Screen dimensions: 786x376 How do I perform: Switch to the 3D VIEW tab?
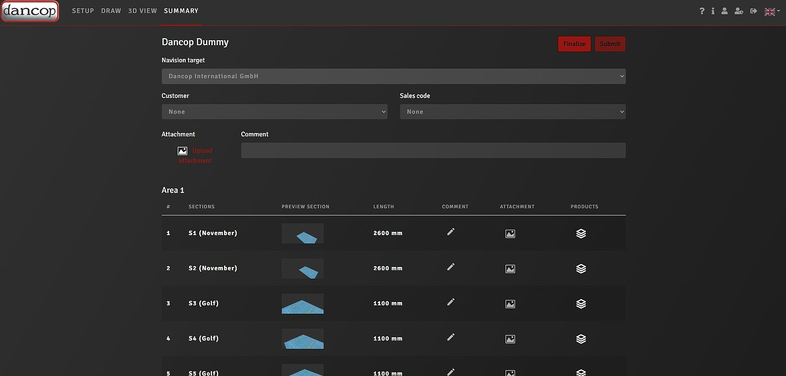[142, 11]
